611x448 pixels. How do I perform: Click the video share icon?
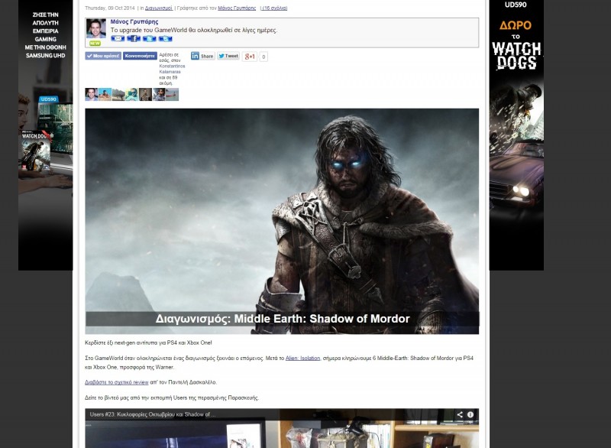click(x=460, y=414)
